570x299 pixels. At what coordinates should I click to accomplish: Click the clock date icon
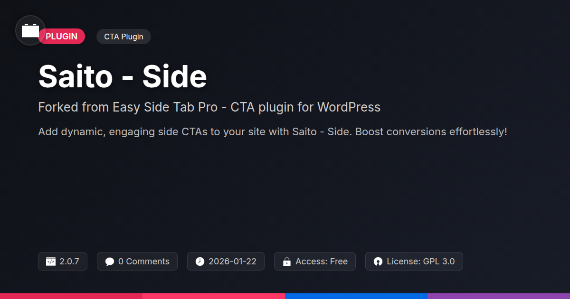(x=200, y=262)
